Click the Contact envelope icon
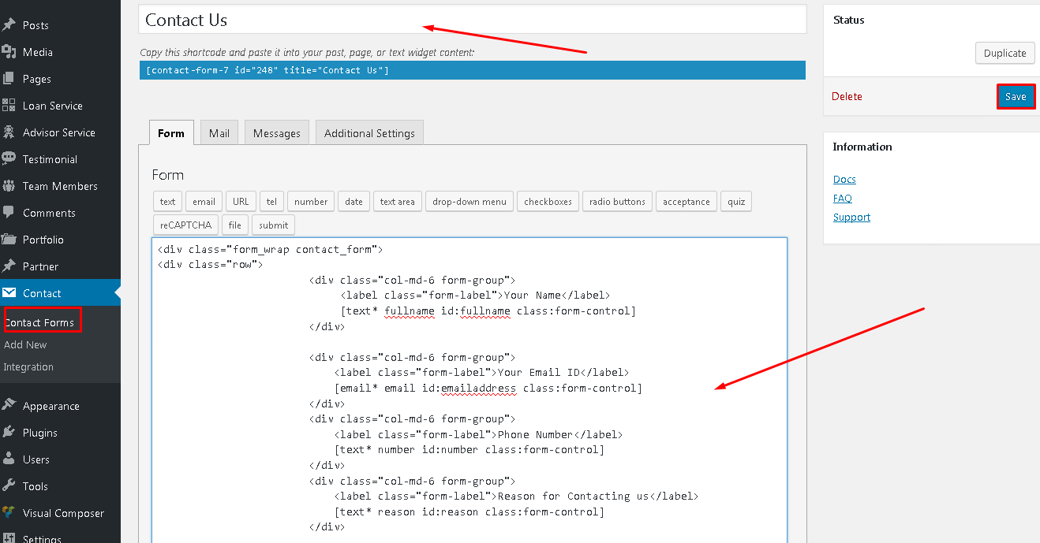1040x543 pixels. [x=9, y=293]
